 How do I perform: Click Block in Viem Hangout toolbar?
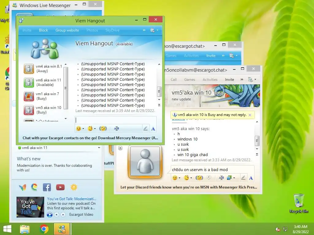point(43,30)
